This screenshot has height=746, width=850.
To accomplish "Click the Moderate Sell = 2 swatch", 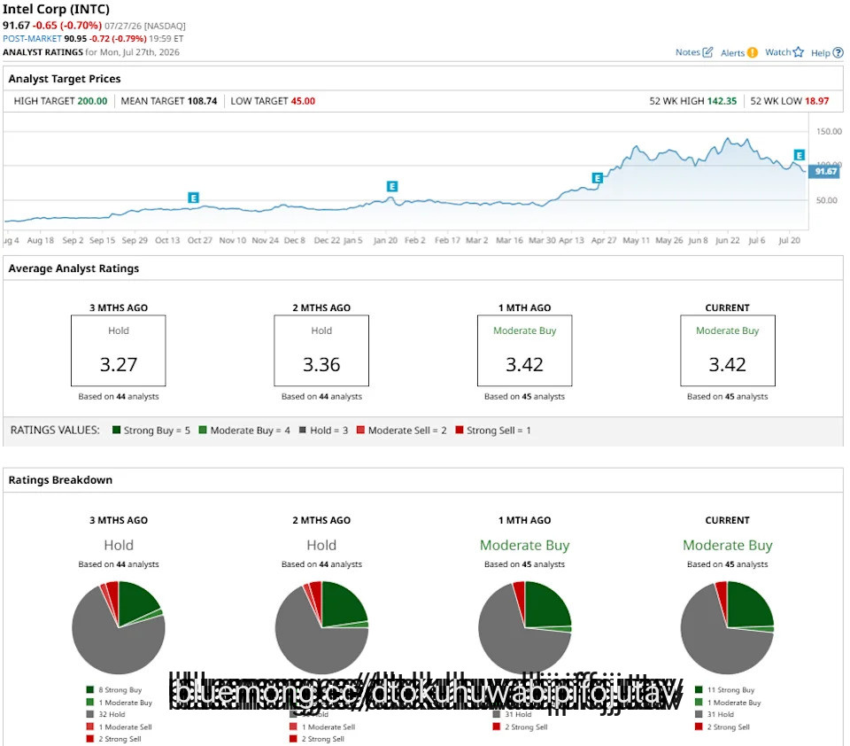I will [360, 430].
